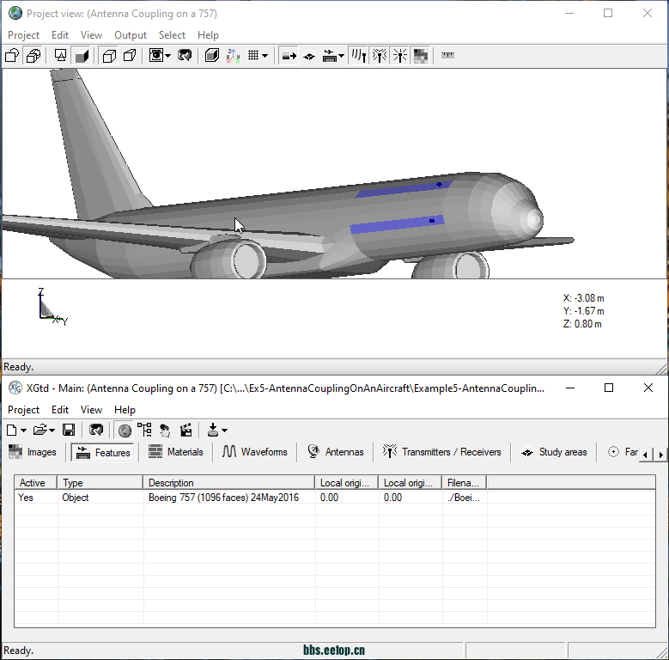669x660 pixels.
Task: Click the features airplane icon in Project view toolbar
Action: point(330,56)
